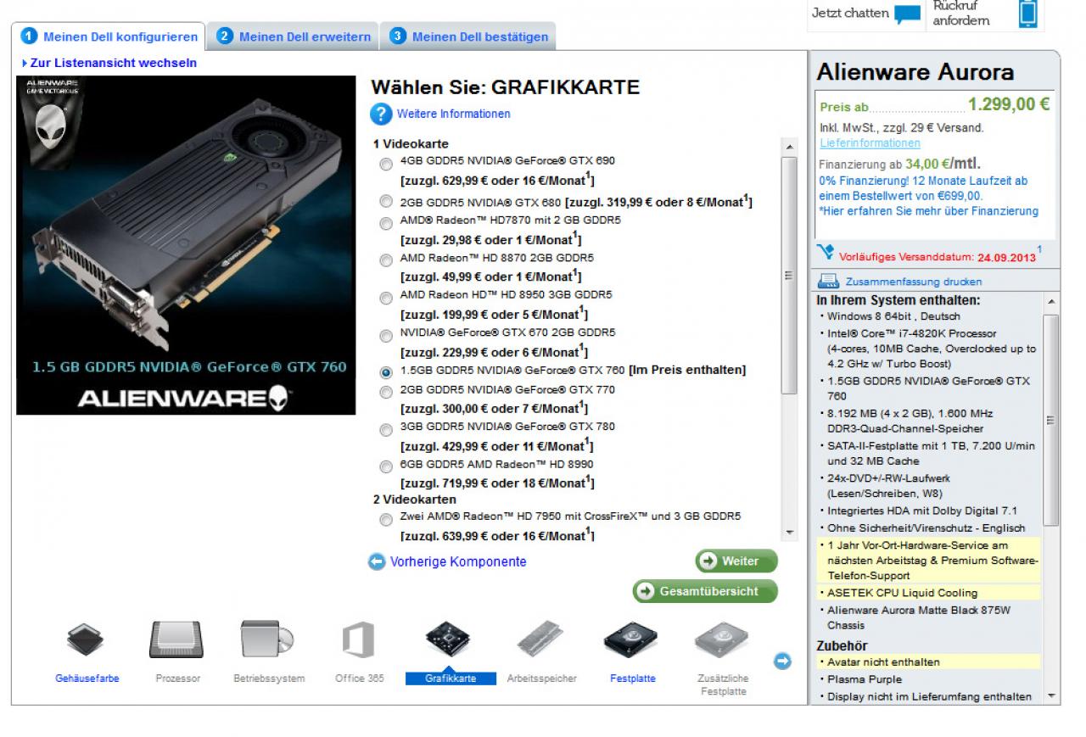1086x737 pixels.
Task: Click Hier erfahren Sie mehr über Finanzierung
Action: pyautogui.click(x=928, y=211)
